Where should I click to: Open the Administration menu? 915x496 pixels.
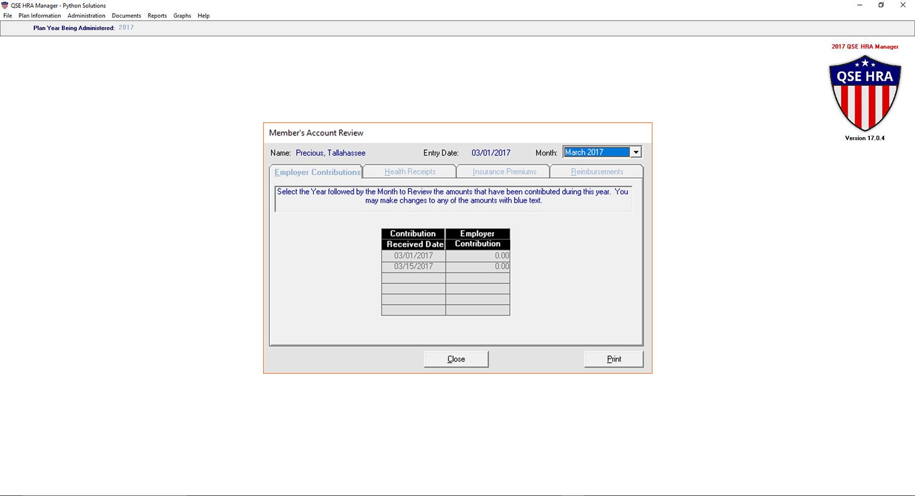tap(86, 15)
